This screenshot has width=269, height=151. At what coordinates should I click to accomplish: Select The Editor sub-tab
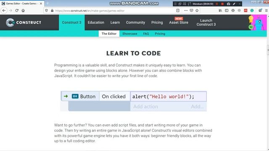click(x=109, y=34)
